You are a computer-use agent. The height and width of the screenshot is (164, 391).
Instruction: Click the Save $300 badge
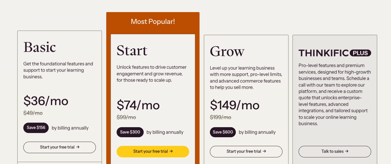click(x=130, y=132)
